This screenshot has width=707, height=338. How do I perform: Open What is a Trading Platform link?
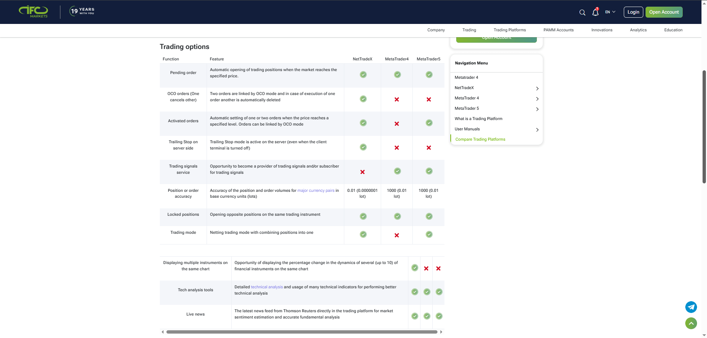pos(478,119)
